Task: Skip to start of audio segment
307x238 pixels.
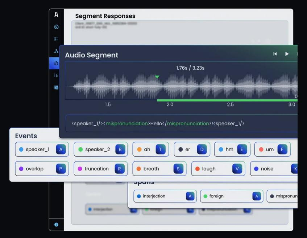Action: (x=275, y=54)
